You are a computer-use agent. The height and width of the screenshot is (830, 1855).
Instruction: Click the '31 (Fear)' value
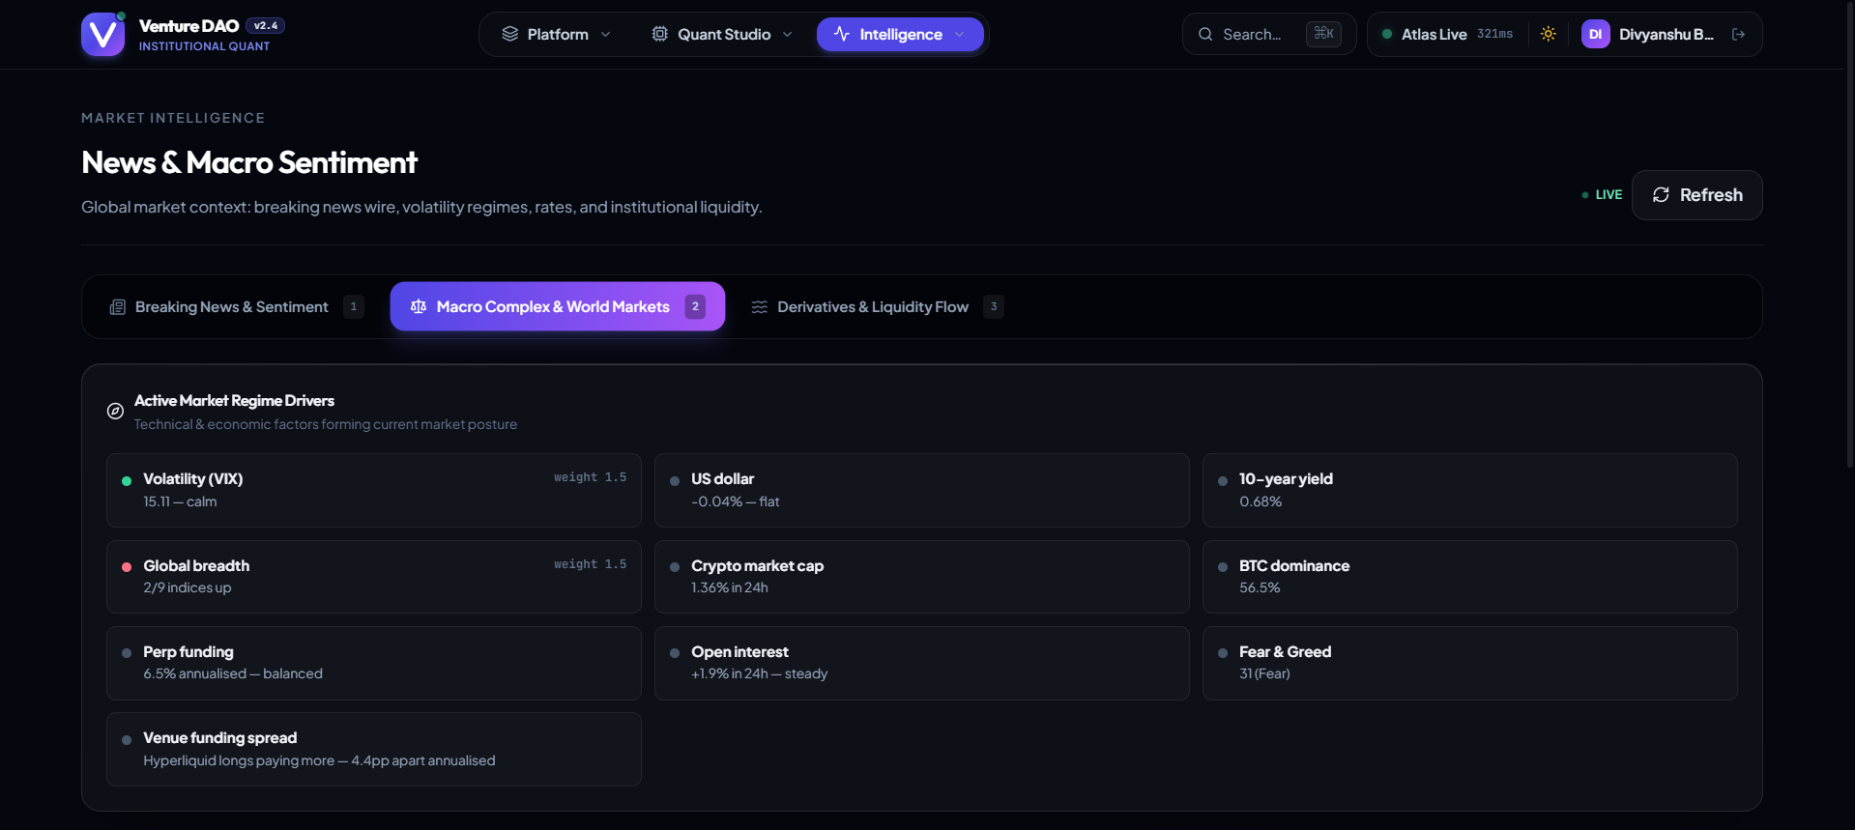pos(1264,673)
